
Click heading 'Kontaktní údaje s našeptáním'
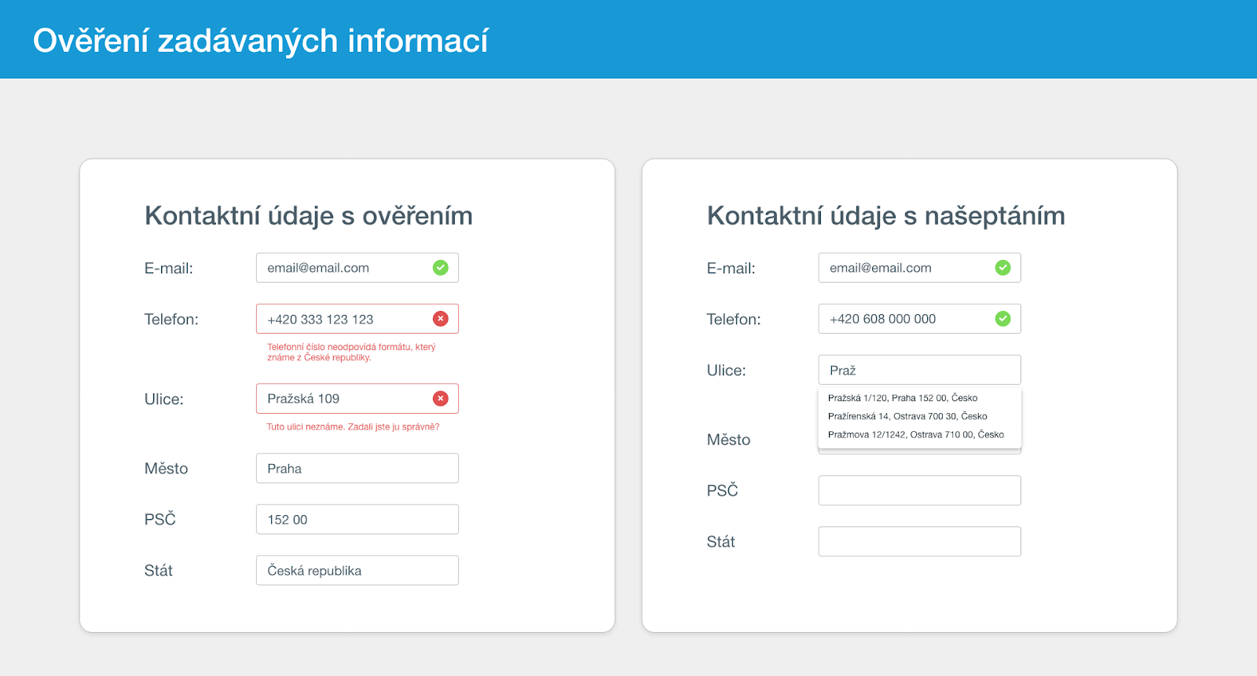(x=886, y=216)
